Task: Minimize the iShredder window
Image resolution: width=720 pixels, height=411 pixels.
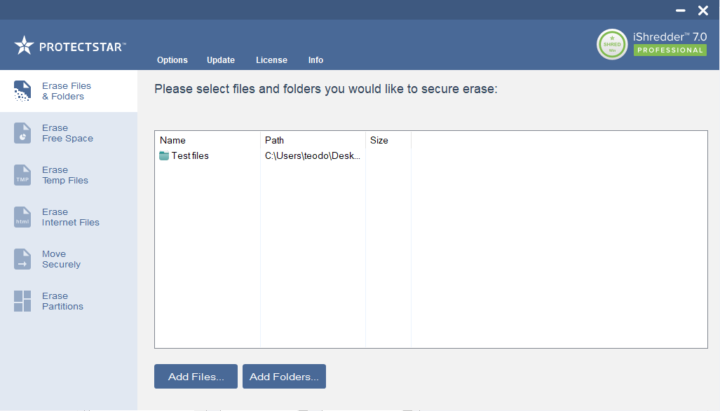Action: [680, 11]
